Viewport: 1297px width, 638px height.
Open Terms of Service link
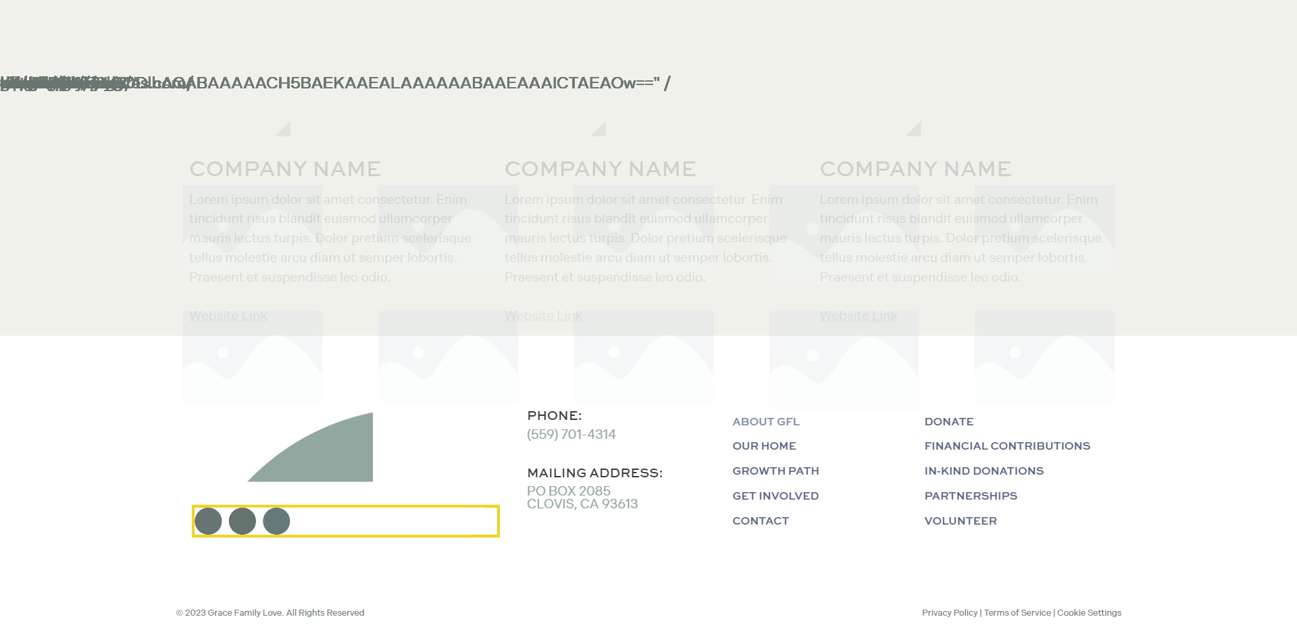[1017, 612]
